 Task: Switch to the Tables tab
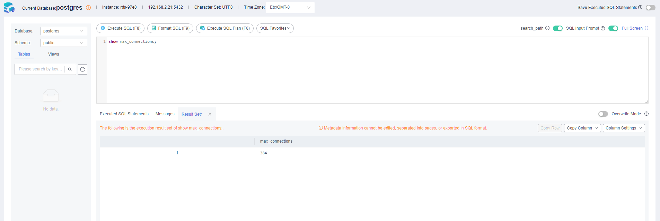point(24,54)
